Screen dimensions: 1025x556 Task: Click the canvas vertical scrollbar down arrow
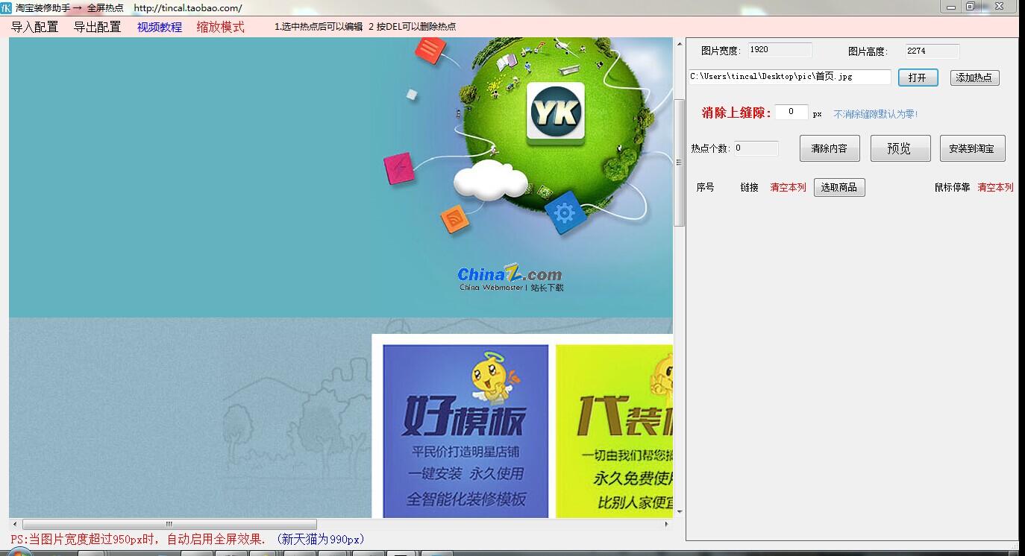(x=679, y=512)
